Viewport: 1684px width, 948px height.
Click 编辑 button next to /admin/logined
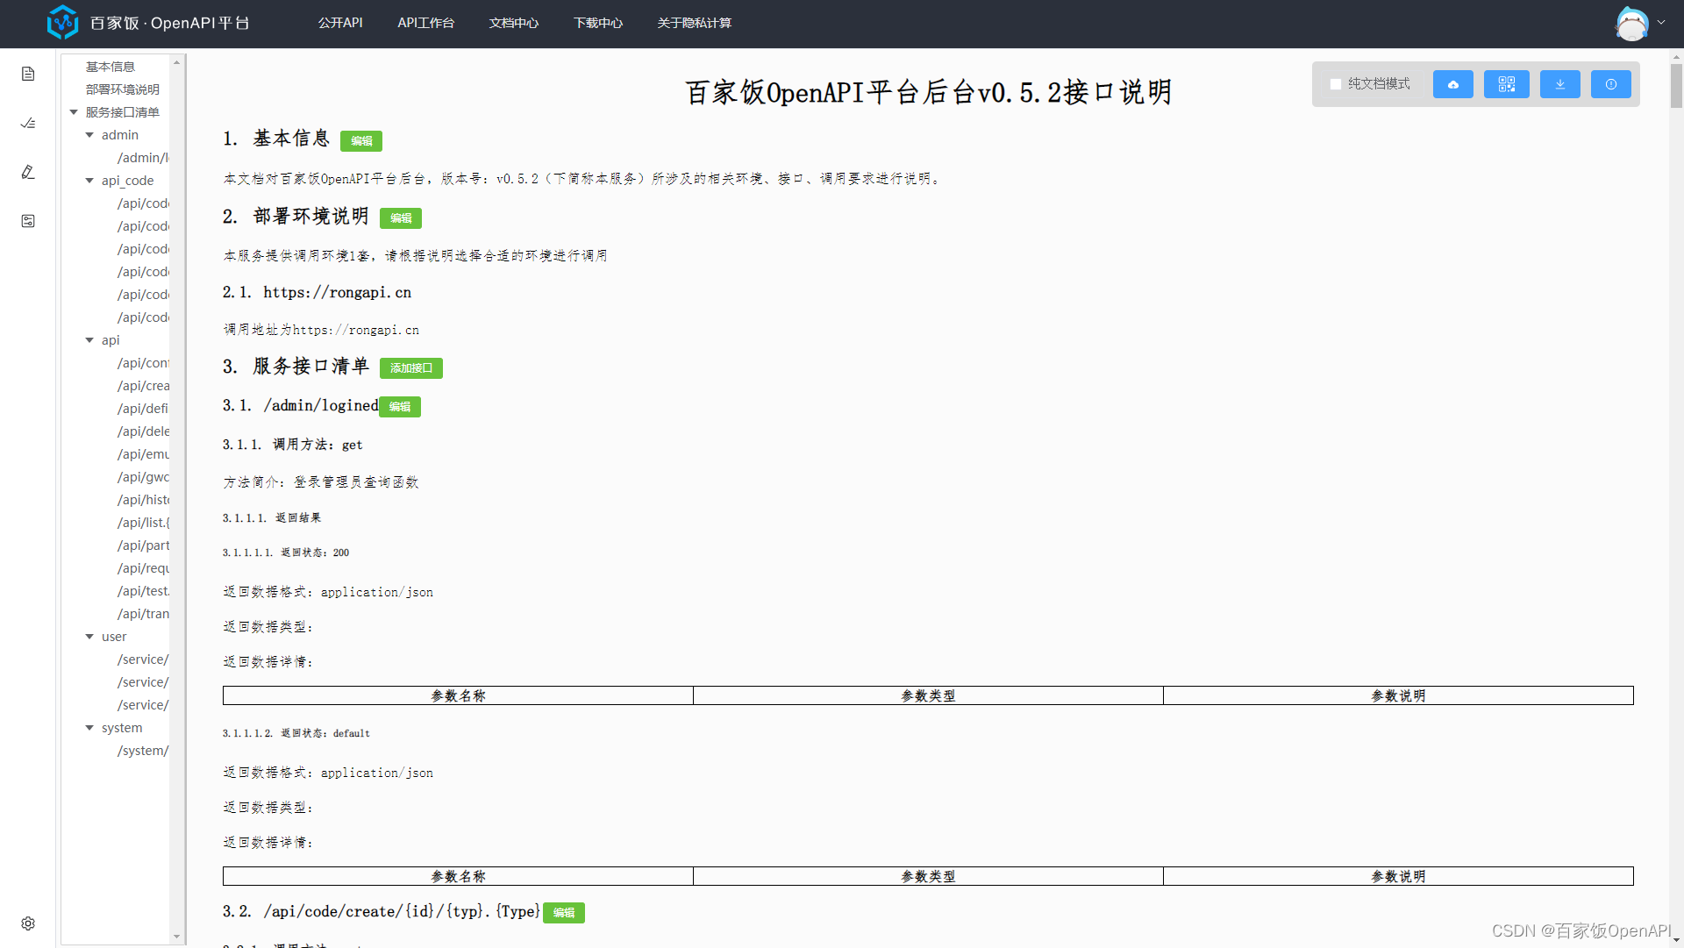click(400, 407)
